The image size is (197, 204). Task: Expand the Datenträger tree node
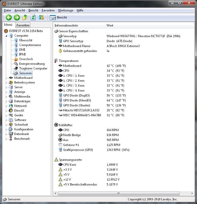click(x=6, y=101)
